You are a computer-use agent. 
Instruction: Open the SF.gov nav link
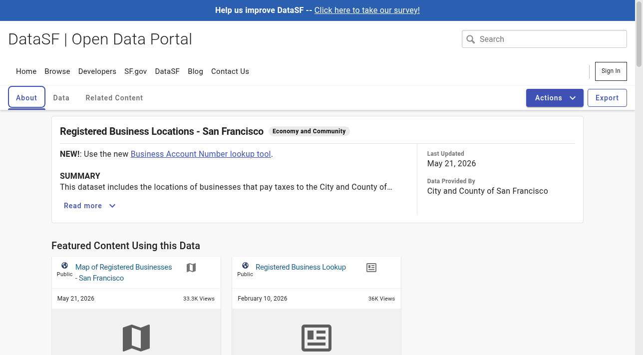tap(136, 71)
